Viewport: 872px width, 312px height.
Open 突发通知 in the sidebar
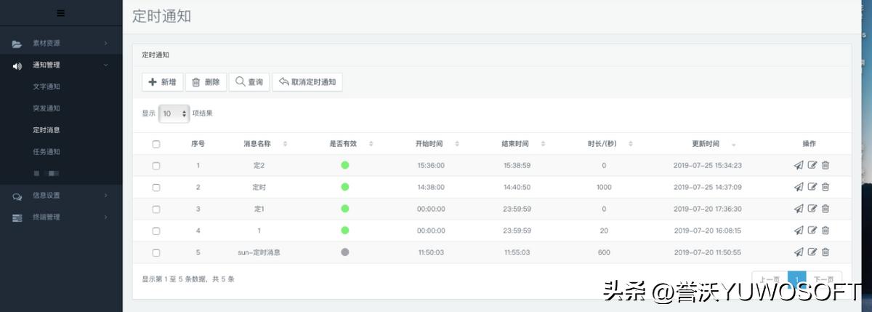click(47, 108)
